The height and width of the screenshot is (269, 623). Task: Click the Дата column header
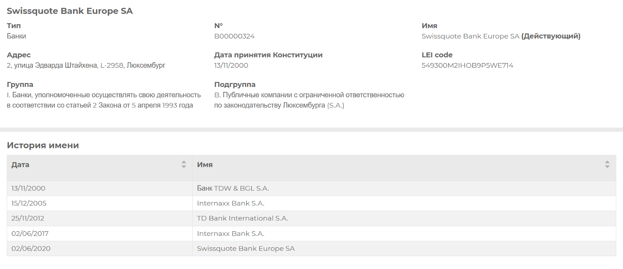click(x=20, y=165)
